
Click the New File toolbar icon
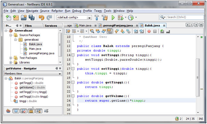tap(8, 17)
